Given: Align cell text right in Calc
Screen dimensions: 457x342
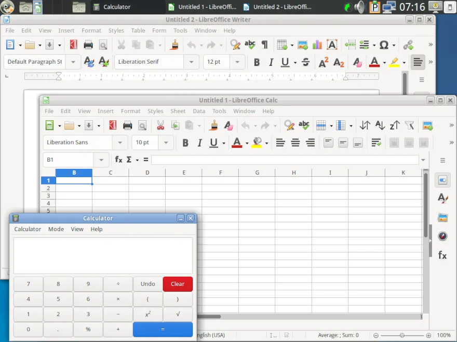Looking at the screenshot, I should point(310,142).
